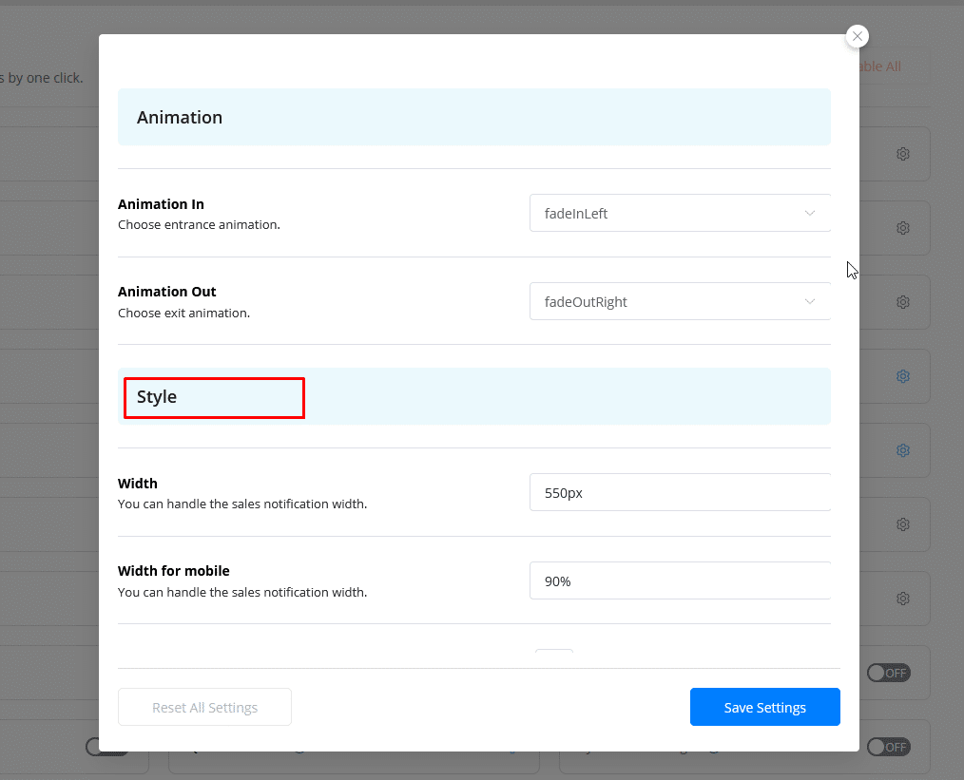964x780 pixels.
Task: Click the sixth gear icon from the top
Action: click(x=903, y=524)
